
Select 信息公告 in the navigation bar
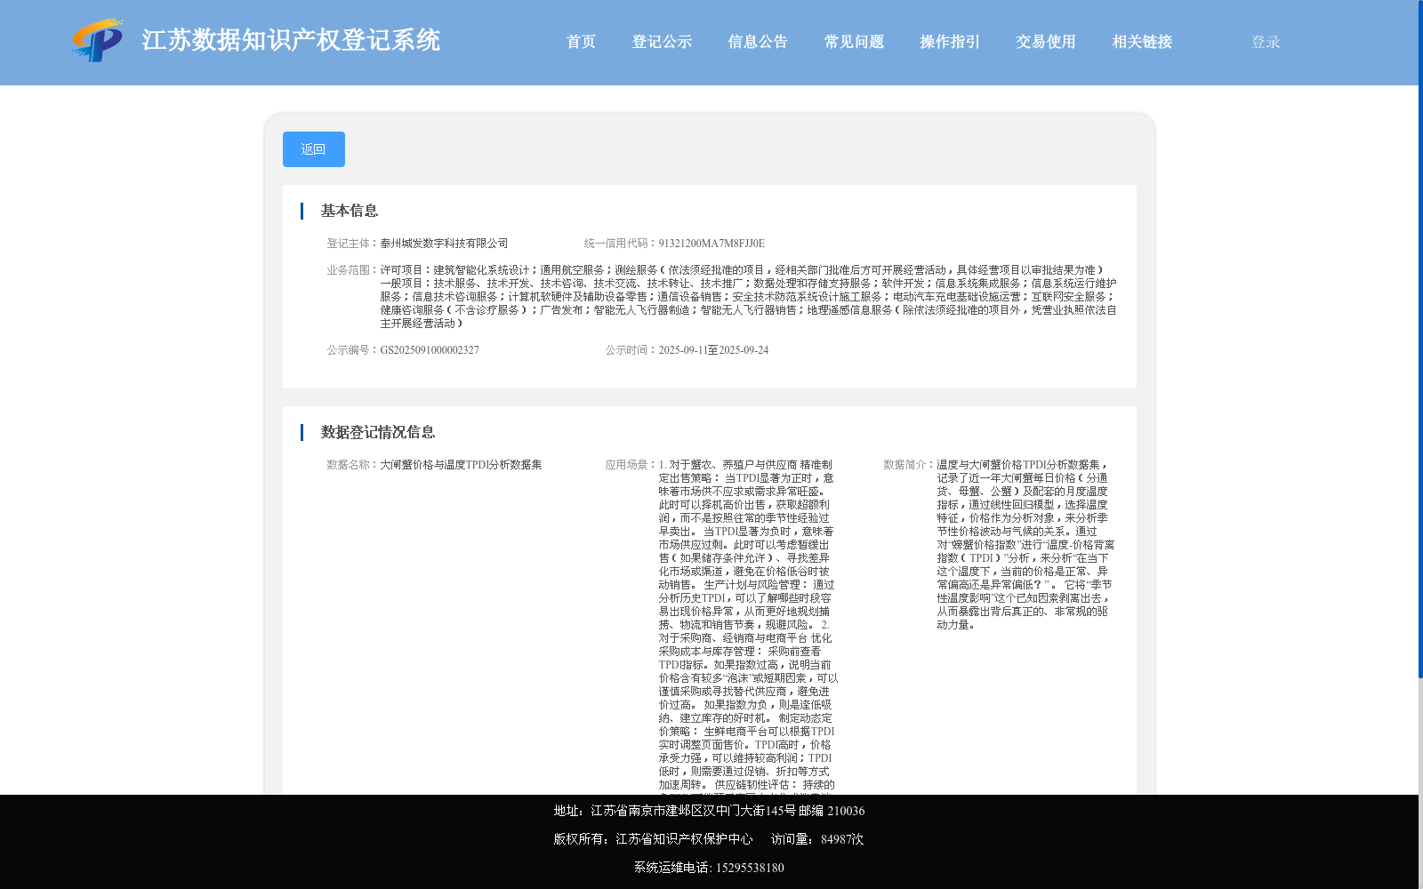pyautogui.click(x=758, y=42)
